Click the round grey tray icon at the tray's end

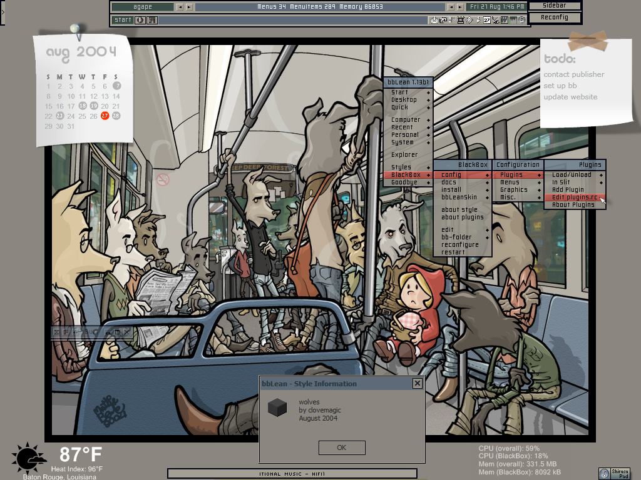coord(523,20)
